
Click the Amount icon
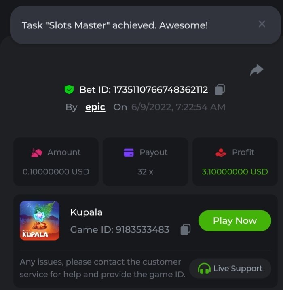(x=37, y=152)
